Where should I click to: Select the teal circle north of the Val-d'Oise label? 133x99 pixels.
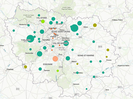point(39,15)
